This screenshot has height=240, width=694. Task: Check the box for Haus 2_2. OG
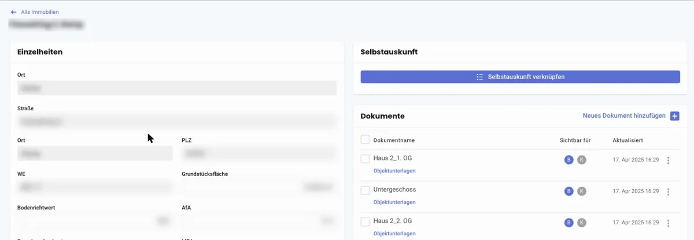click(365, 222)
